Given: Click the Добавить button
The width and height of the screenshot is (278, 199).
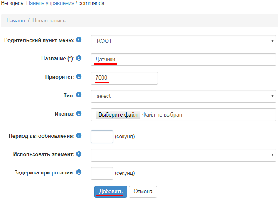Looking at the screenshot, I should coord(111,192).
